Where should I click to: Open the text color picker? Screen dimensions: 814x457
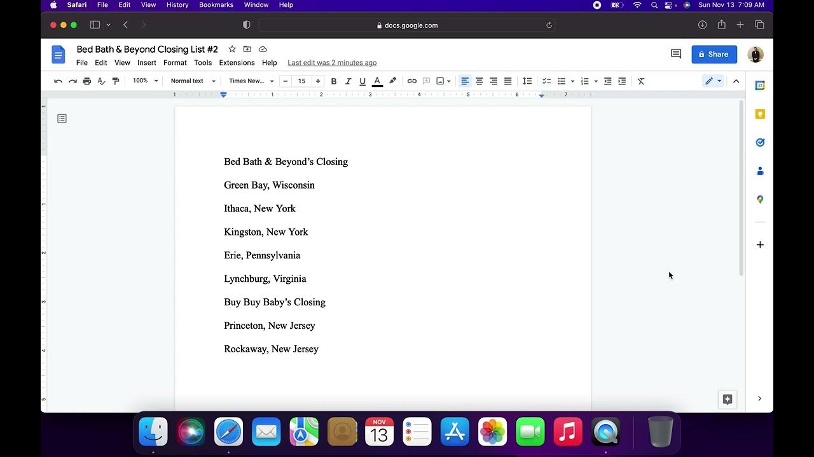point(377,81)
